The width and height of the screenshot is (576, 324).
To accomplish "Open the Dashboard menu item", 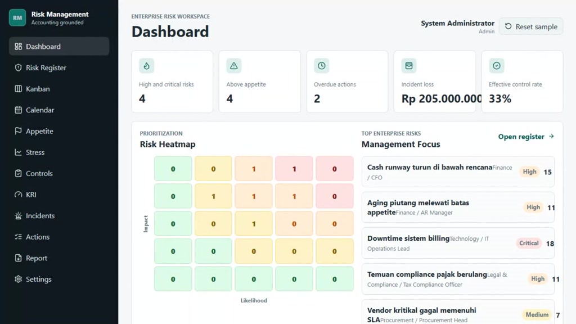I will click(x=58, y=46).
